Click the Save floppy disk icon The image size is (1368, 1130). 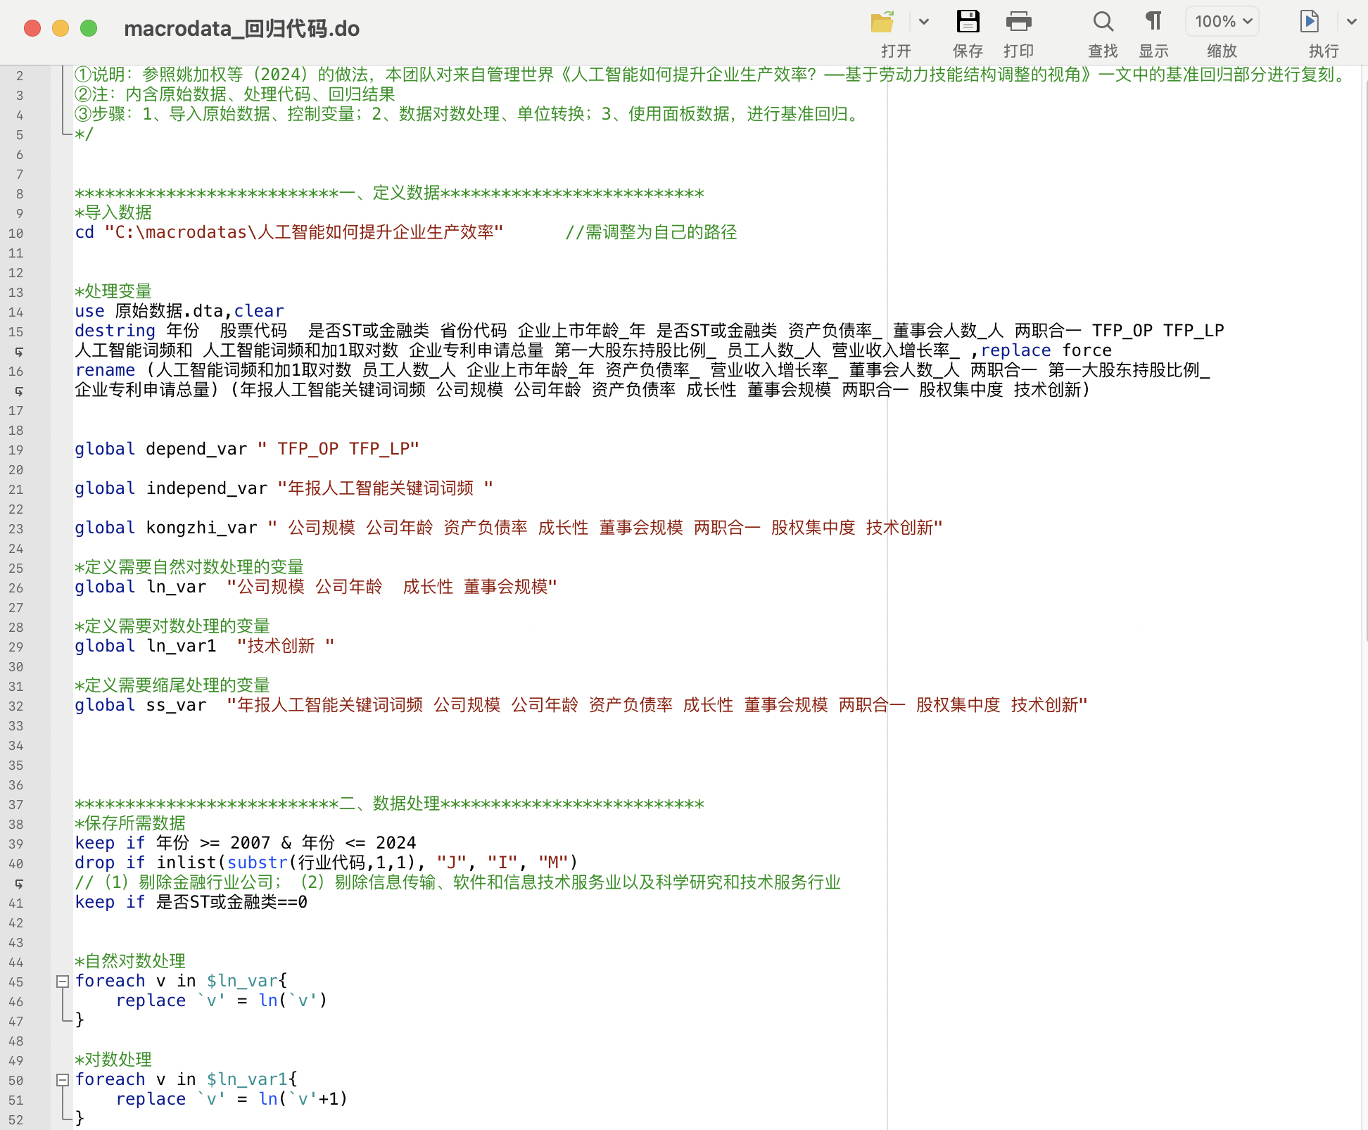pyautogui.click(x=968, y=22)
